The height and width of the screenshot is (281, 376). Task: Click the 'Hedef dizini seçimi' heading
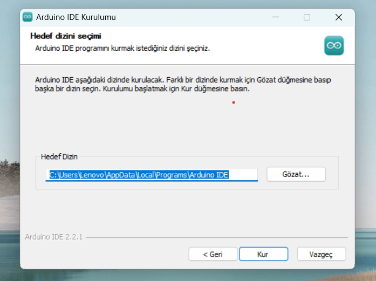[x=66, y=36]
